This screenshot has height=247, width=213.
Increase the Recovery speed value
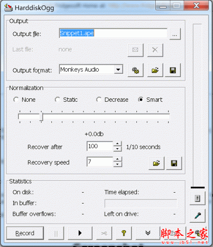[x=117, y=159]
